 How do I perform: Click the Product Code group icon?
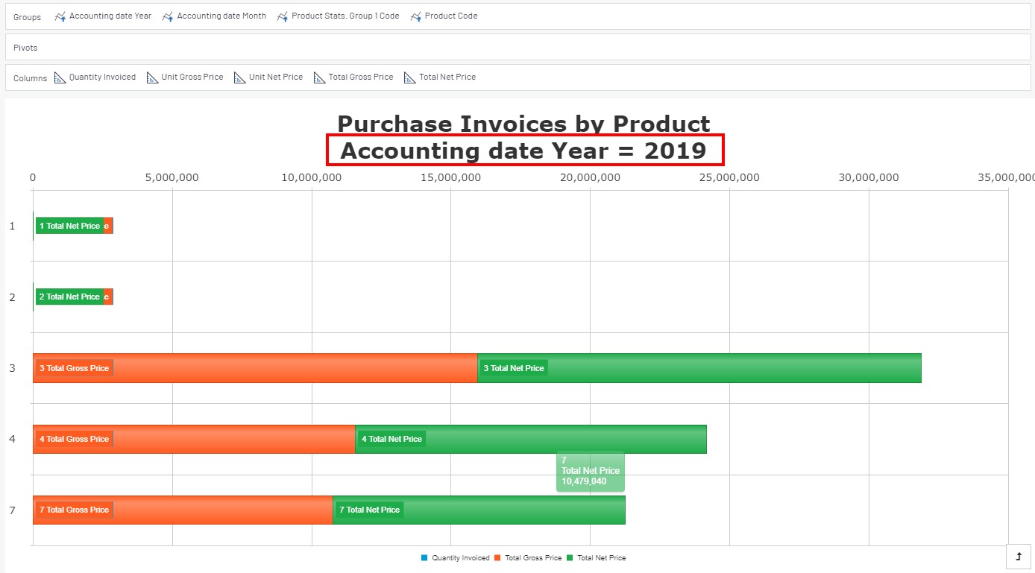416,16
